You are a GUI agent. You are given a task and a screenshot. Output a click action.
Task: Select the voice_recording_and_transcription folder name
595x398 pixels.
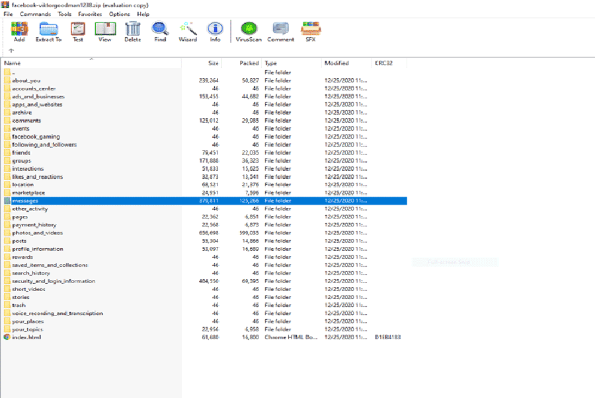pos(58,313)
